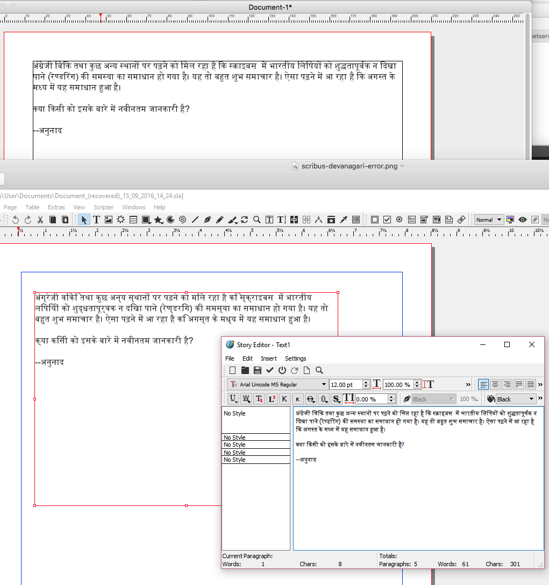This screenshot has width=549, height=585.
Task: Toggle Superscript style button
Action: (272, 399)
